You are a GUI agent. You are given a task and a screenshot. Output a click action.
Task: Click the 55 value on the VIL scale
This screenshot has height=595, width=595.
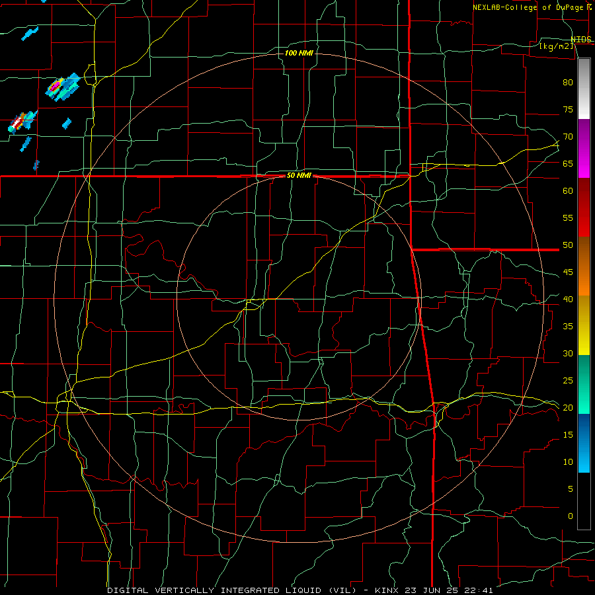point(568,218)
